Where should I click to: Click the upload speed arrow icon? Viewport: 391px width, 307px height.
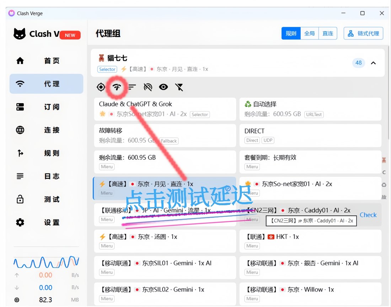(17, 275)
